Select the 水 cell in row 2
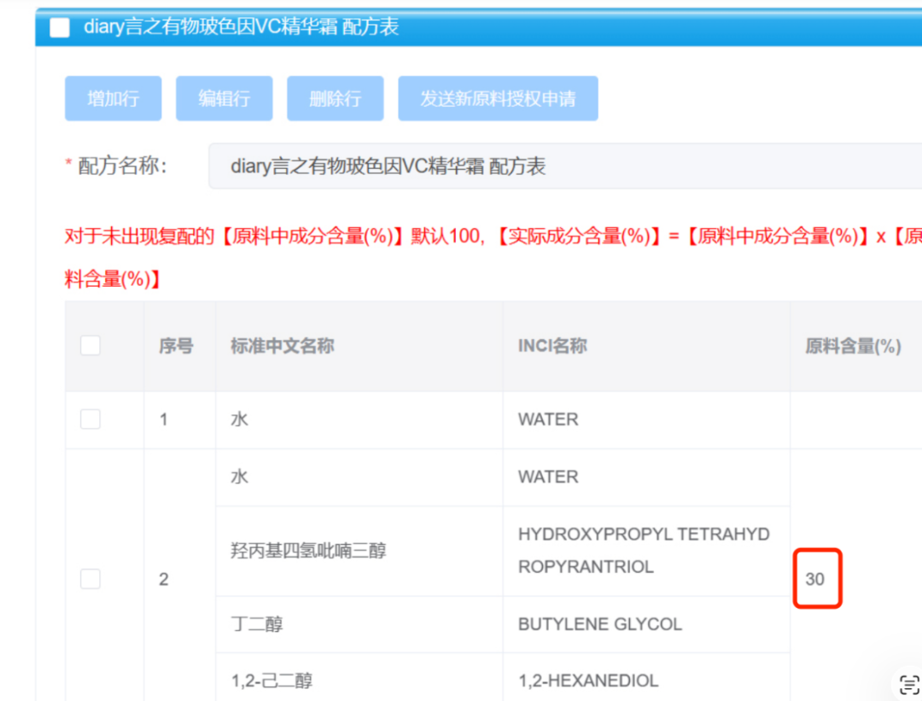The image size is (922, 701). pyautogui.click(x=359, y=477)
